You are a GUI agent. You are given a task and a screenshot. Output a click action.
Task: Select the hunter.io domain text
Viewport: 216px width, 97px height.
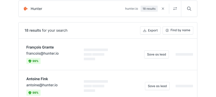131,9
